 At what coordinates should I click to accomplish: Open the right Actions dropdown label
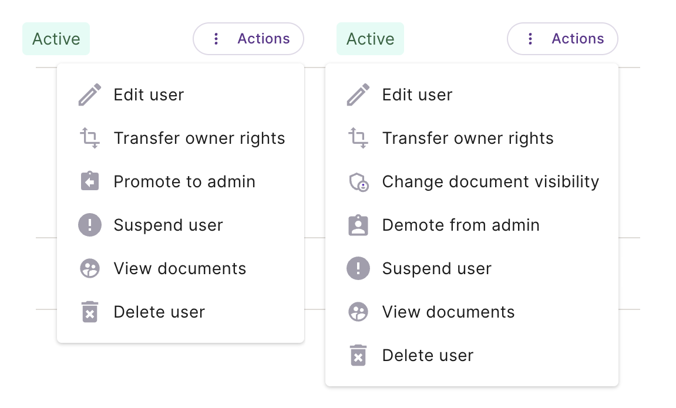578,39
